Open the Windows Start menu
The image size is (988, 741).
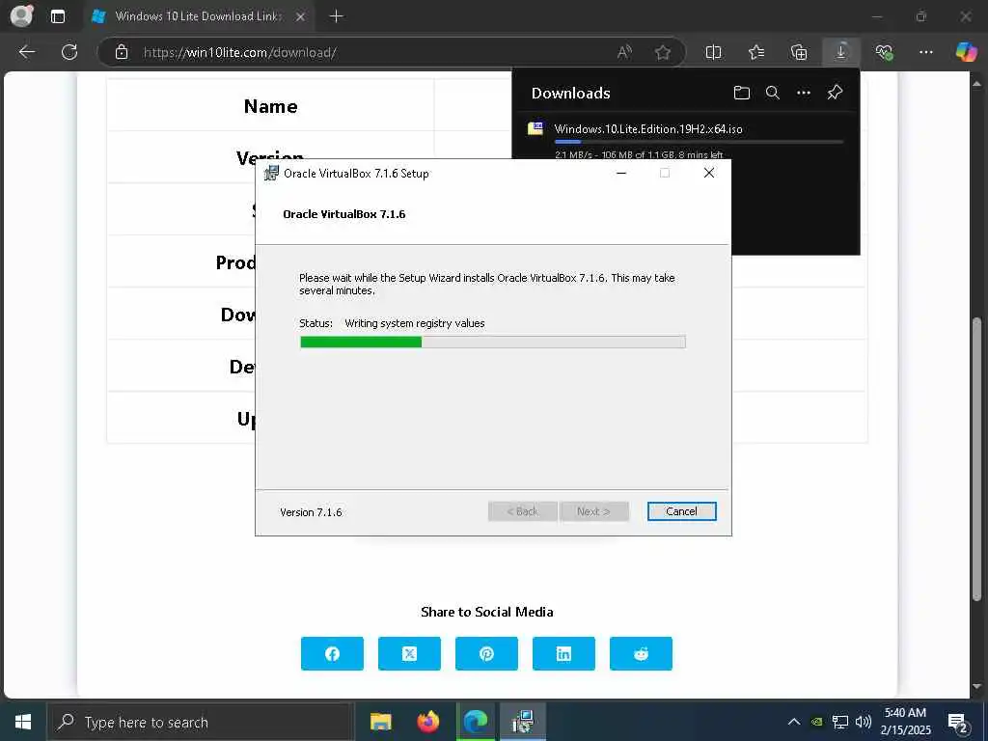[23, 722]
